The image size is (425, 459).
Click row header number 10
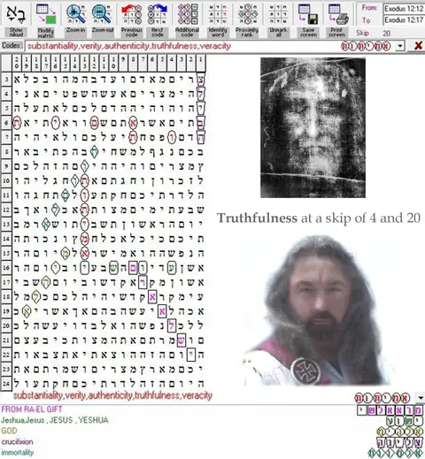tap(6, 180)
